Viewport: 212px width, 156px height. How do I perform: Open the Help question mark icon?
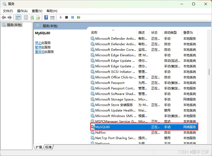pyautogui.click(x=46, y=17)
